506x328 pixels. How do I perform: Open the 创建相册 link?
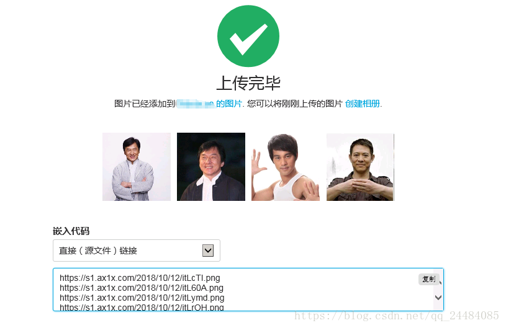[363, 104]
